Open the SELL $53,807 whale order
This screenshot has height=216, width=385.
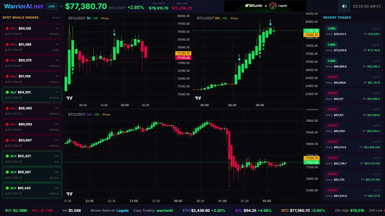pos(32,142)
